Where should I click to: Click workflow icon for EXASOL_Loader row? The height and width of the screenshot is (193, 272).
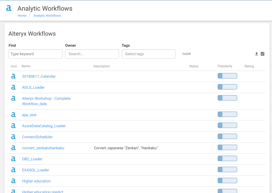(13, 170)
